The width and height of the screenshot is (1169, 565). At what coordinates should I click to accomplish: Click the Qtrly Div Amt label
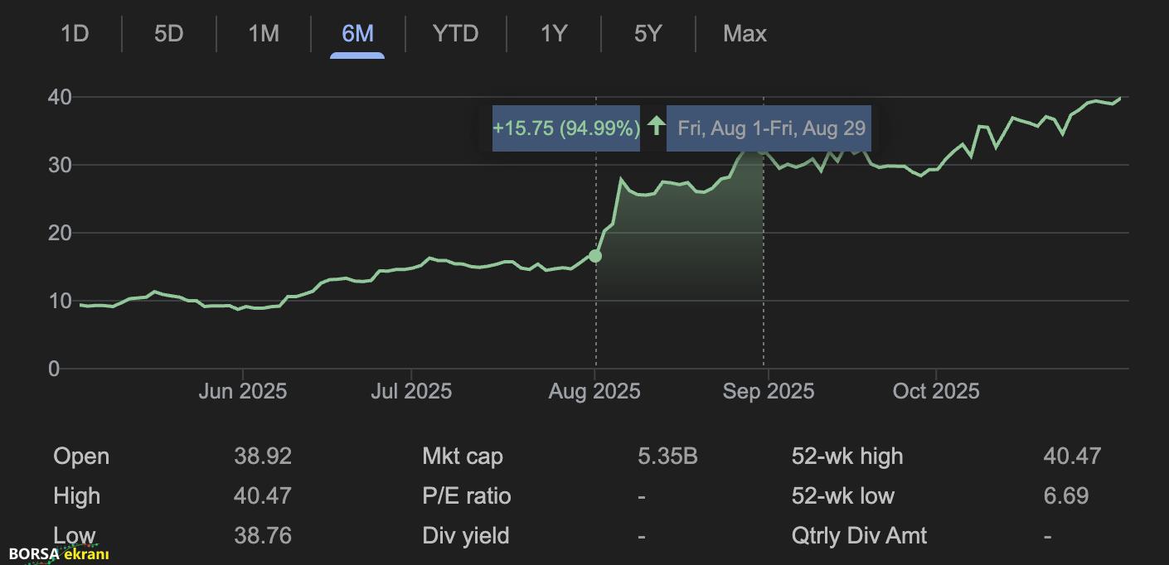click(x=859, y=536)
